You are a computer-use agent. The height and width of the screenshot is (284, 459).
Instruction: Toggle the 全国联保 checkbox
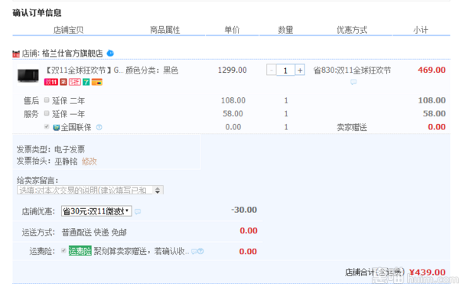pyautogui.click(x=47, y=126)
